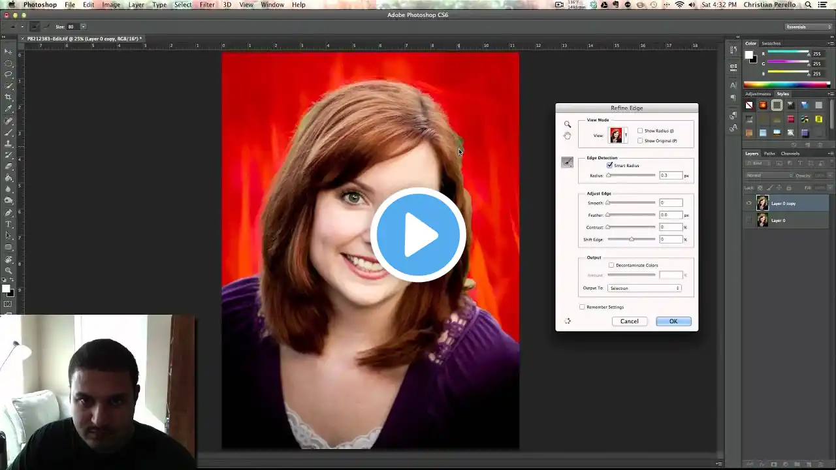
Task: Select the Refine Radius brush tool
Action: tap(568, 163)
